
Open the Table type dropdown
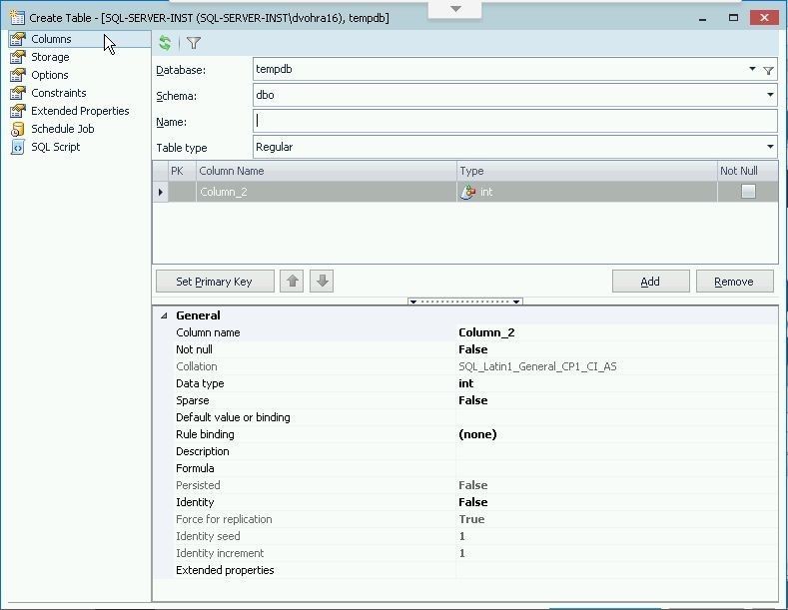pos(770,147)
